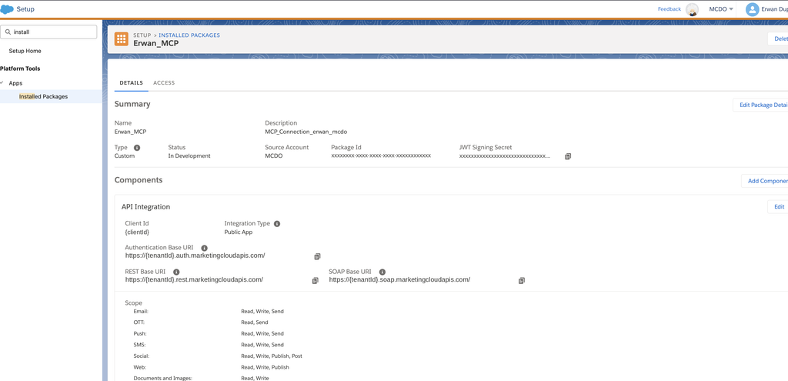Screen dimensions: 788x381
Task: Click the Feedback link
Action: (x=669, y=9)
